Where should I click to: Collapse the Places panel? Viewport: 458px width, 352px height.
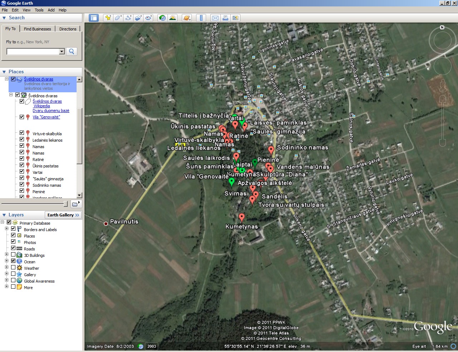click(x=4, y=72)
